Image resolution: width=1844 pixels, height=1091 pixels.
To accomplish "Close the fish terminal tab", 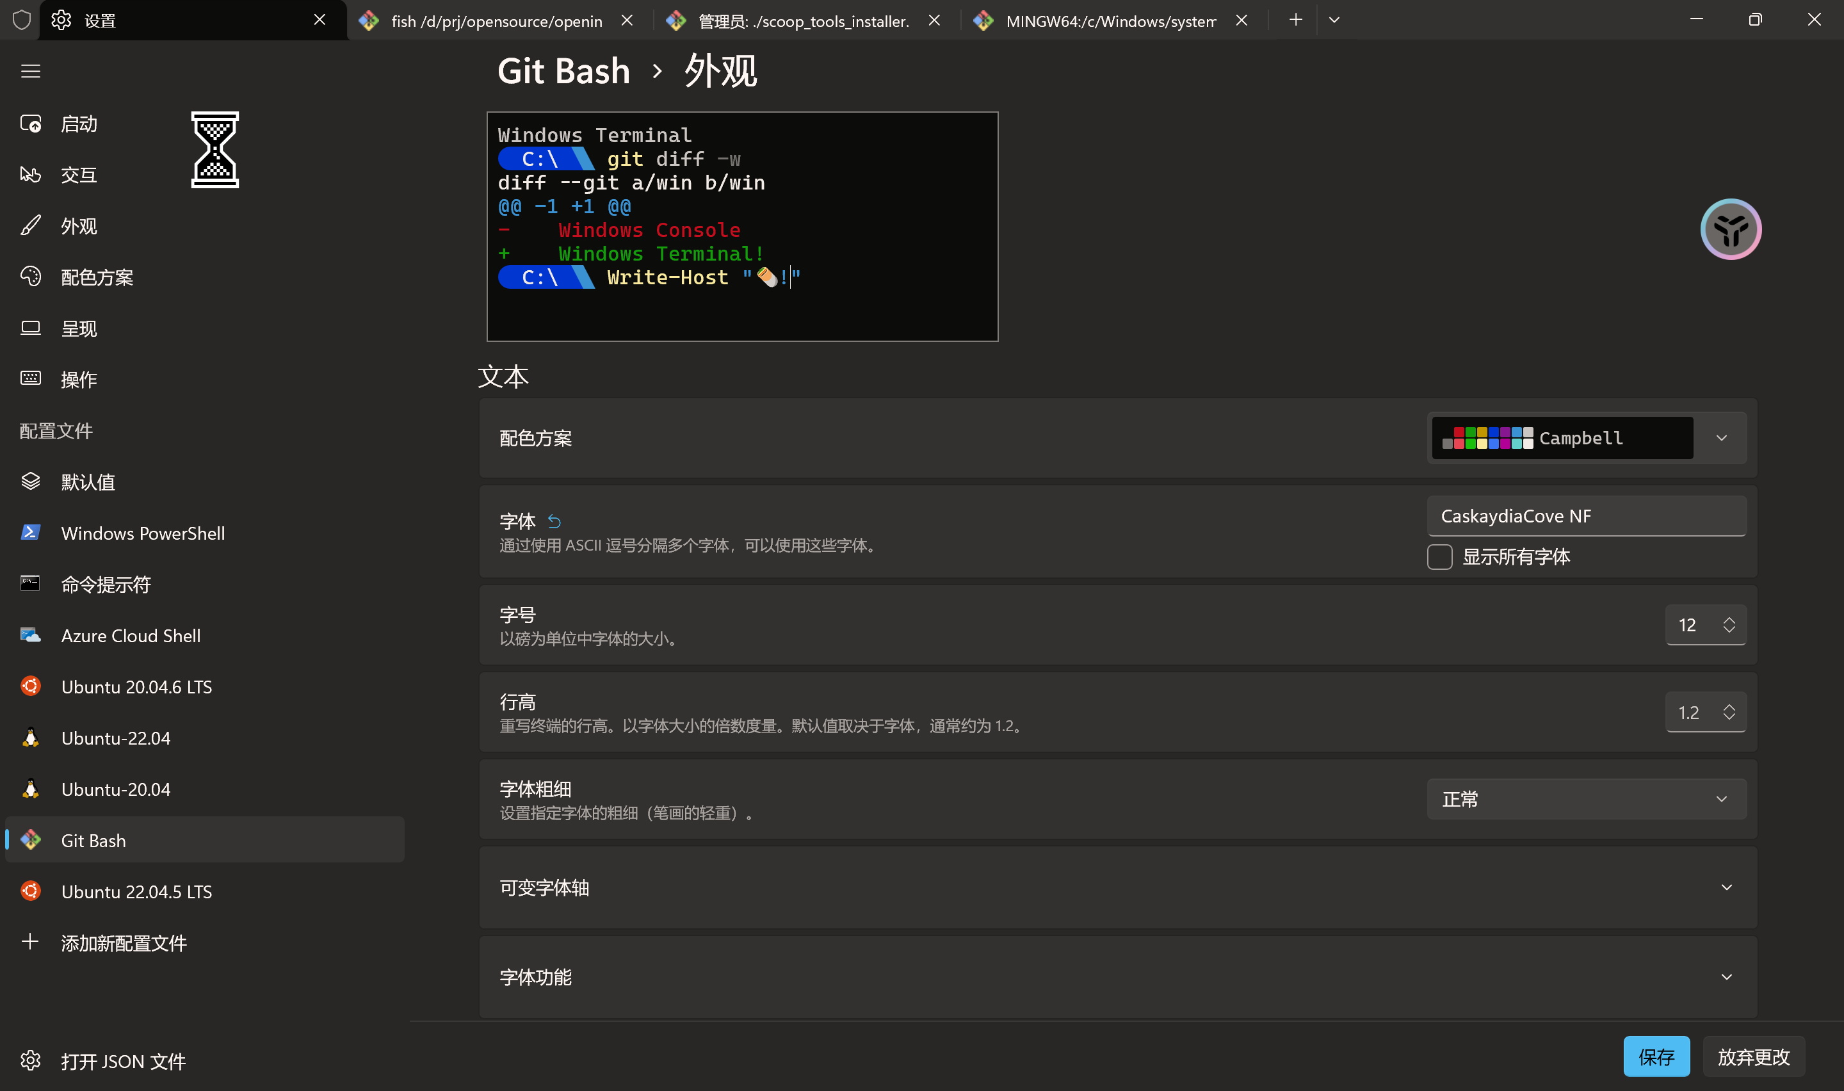I will [x=627, y=20].
